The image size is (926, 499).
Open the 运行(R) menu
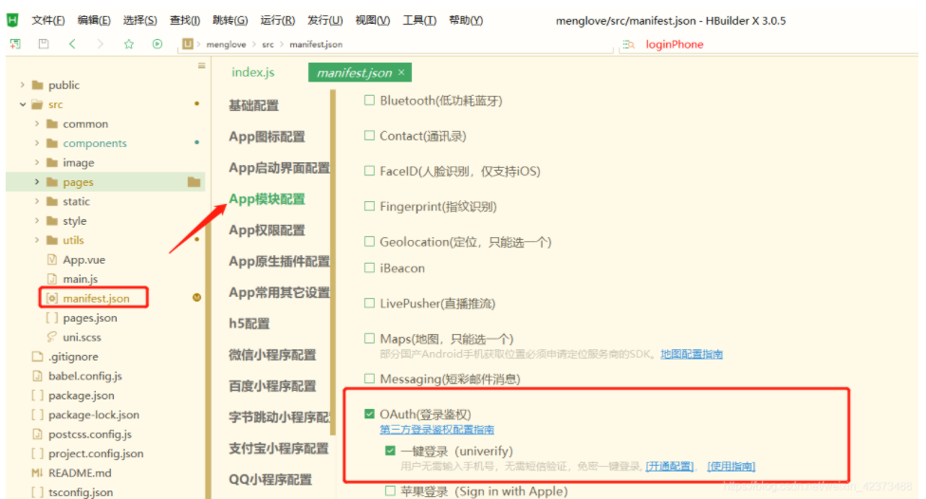tap(277, 20)
